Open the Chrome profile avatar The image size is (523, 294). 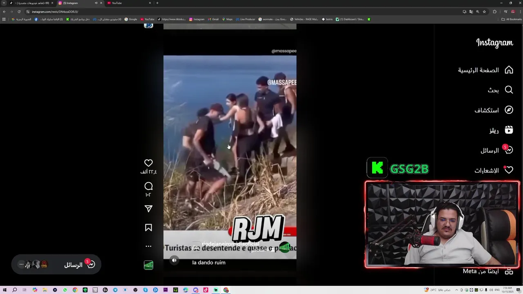pyautogui.click(x=513, y=12)
